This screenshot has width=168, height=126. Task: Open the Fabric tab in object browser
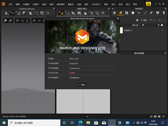(121, 13)
